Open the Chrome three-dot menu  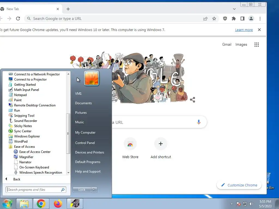260,19
